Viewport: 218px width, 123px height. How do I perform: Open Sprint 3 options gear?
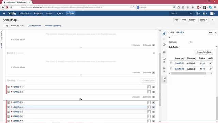tap(154, 53)
